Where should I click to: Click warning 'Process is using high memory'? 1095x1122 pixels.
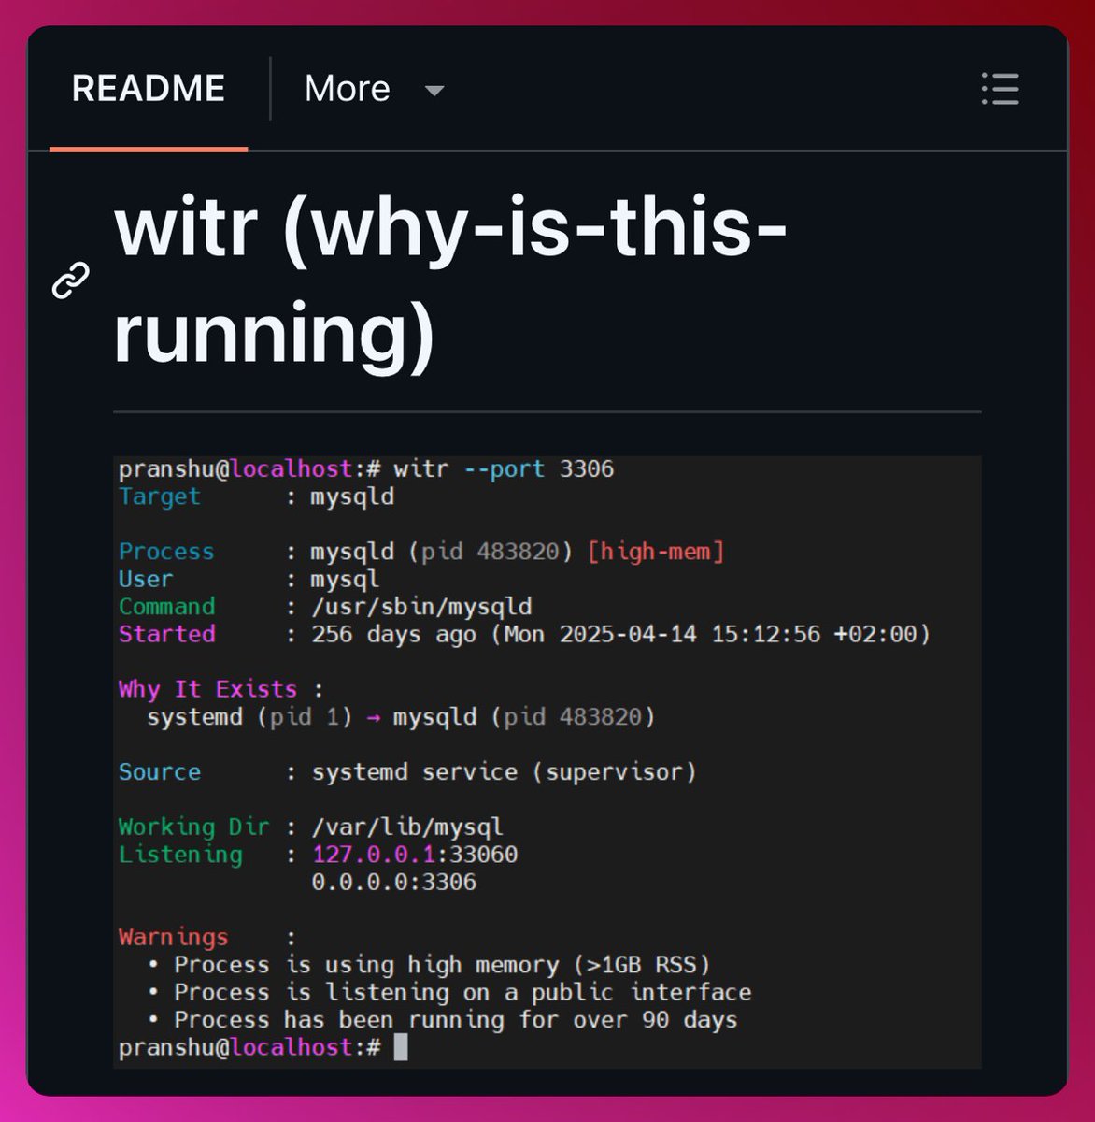[x=442, y=965]
